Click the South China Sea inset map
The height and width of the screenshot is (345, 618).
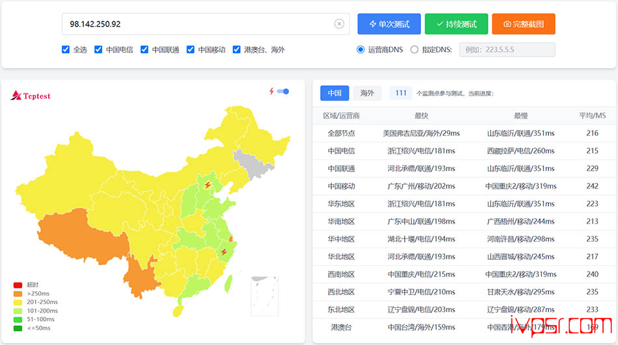(265, 296)
